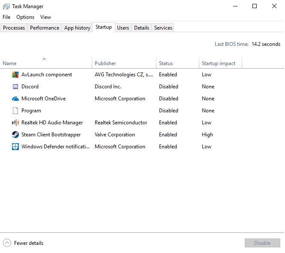Screen dimensions: 285x253
Task: Switch to the Performance tab
Action: pos(45,28)
